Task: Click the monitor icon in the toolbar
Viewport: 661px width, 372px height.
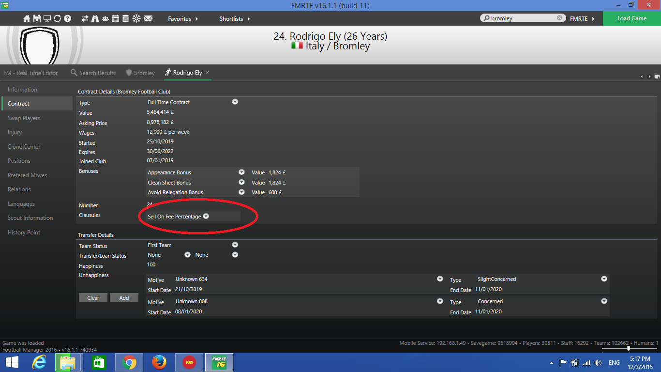Action: (x=47, y=18)
